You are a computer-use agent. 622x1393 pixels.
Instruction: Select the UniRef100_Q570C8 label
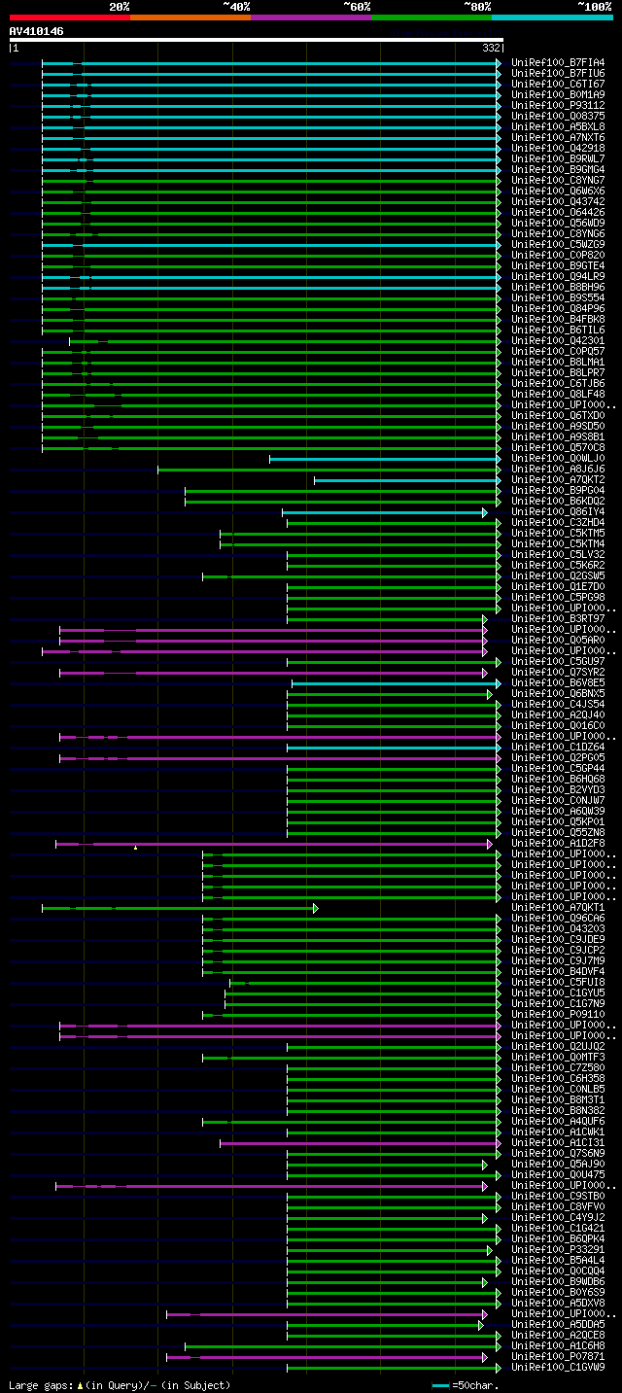tap(558, 447)
